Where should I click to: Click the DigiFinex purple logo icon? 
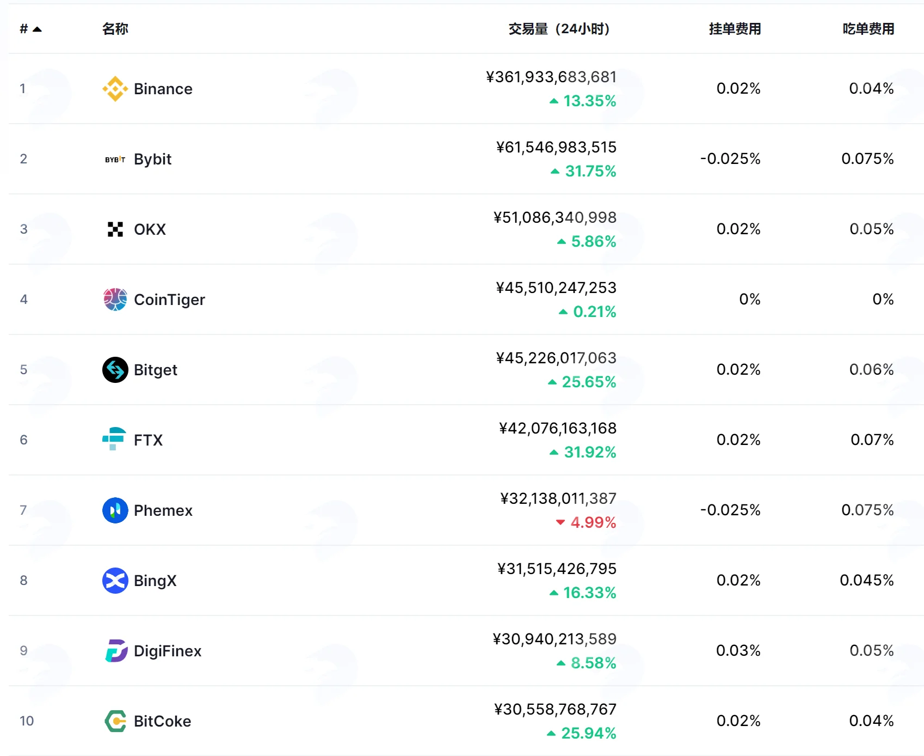coord(115,651)
